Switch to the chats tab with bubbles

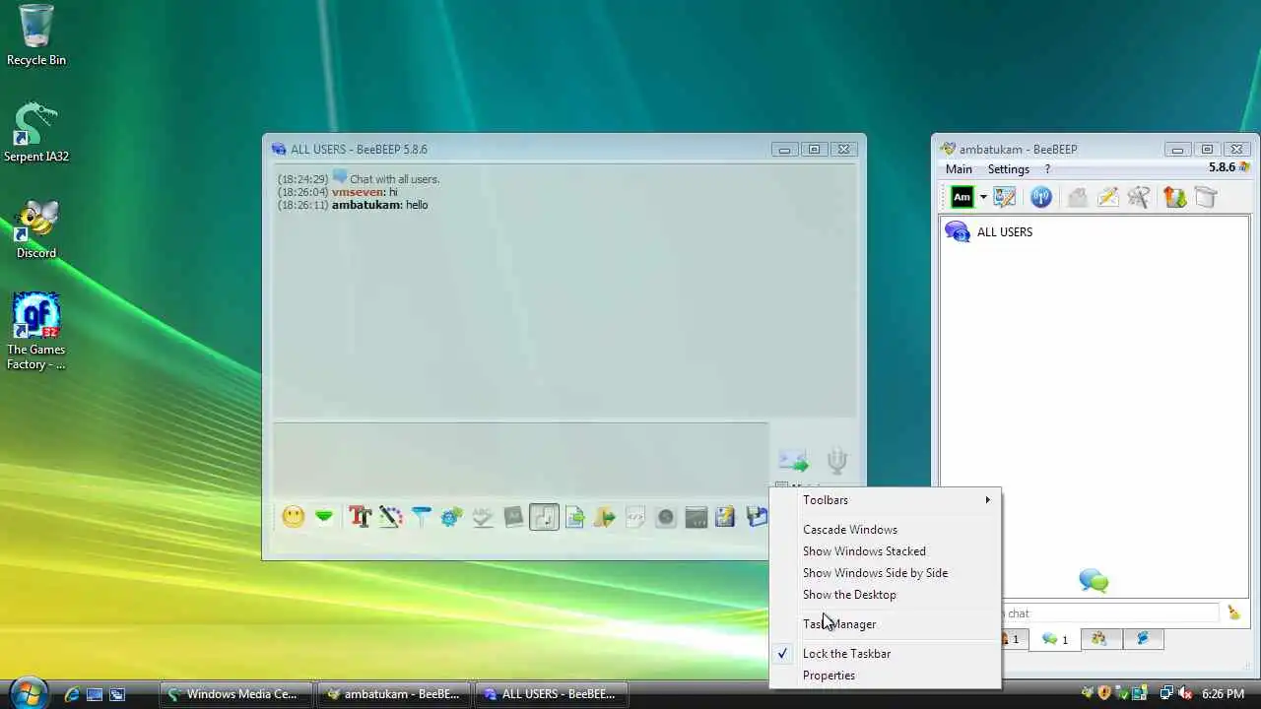click(1054, 639)
